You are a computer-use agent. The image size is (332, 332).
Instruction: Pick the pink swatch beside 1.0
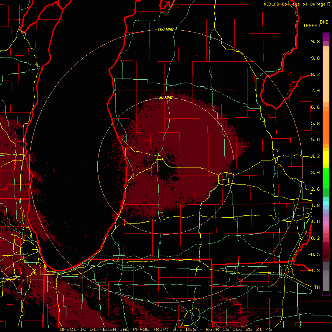click(x=326, y=224)
